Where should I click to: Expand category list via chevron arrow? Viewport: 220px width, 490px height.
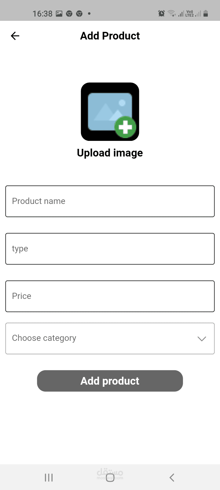[x=202, y=338]
